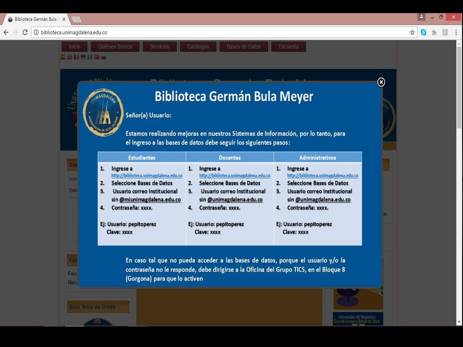Select the Russian flag language icon
The height and width of the screenshot is (347, 463).
point(104,57)
